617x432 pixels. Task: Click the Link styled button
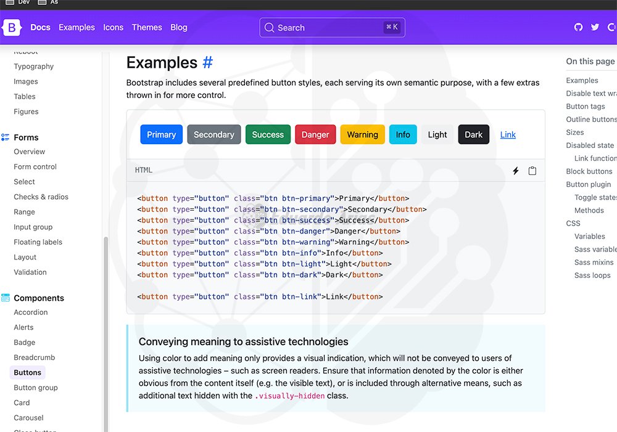pyautogui.click(x=508, y=134)
